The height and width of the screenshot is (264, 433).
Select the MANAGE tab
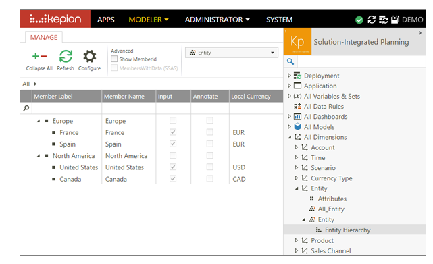click(x=44, y=37)
